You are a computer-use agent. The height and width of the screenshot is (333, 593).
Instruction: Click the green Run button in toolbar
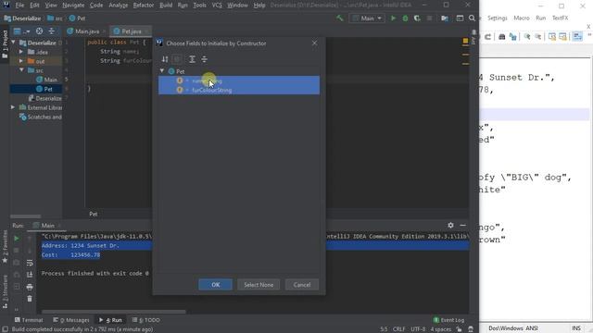coord(393,18)
